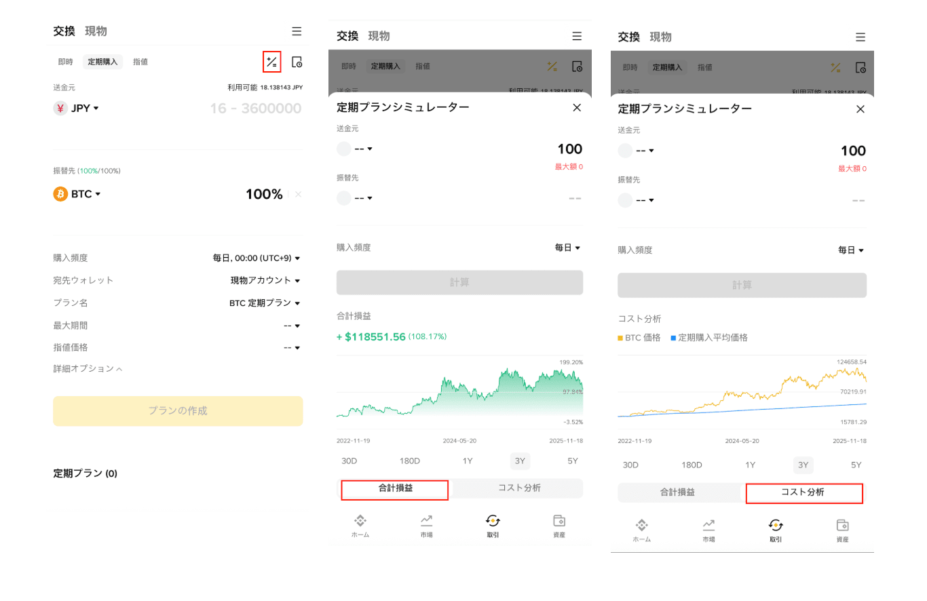Select 5Y range in middle simulator
The width and height of the screenshot is (927, 601).
click(x=573, y=461)
